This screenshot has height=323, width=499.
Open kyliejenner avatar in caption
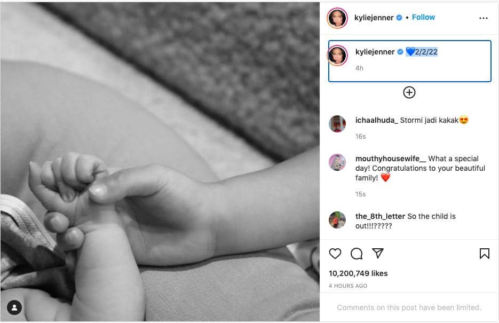(338, 56)
